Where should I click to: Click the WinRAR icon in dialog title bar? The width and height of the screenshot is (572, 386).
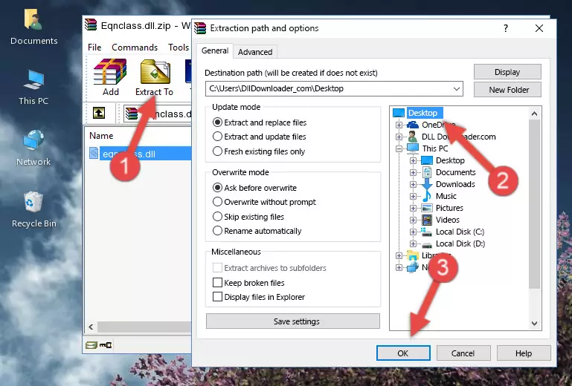click(x=200, y=28)
